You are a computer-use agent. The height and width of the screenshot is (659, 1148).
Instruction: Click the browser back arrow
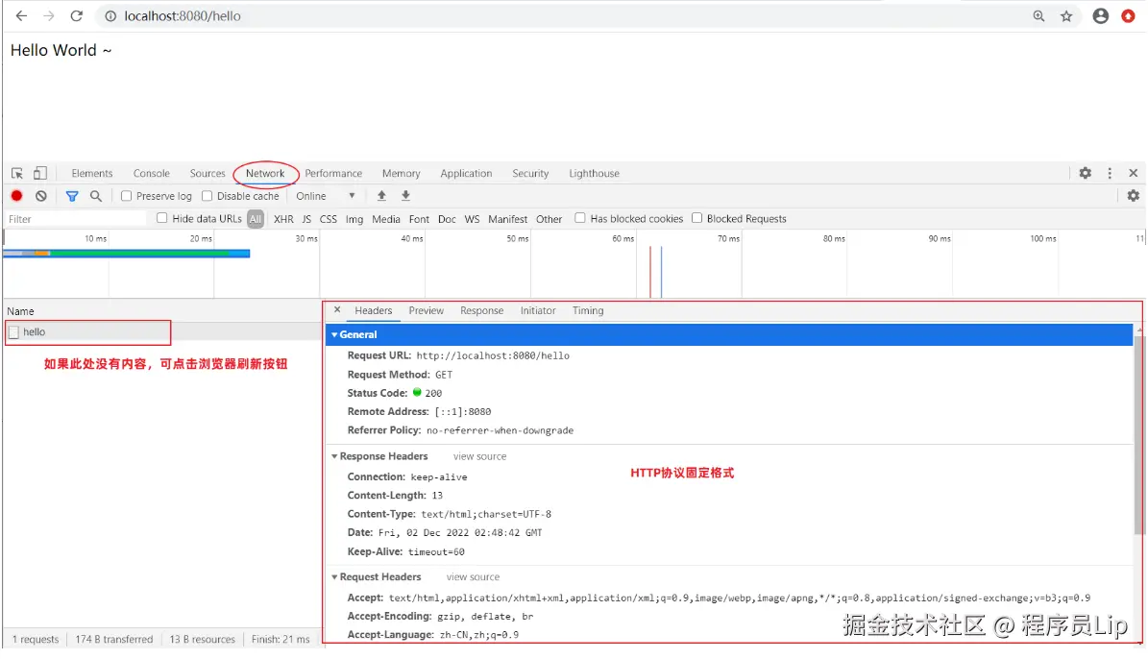tap(21, 15)
